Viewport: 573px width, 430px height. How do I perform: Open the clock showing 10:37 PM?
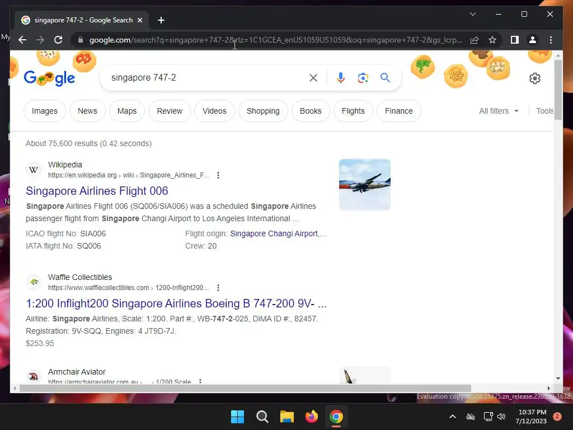pos(533,417)
